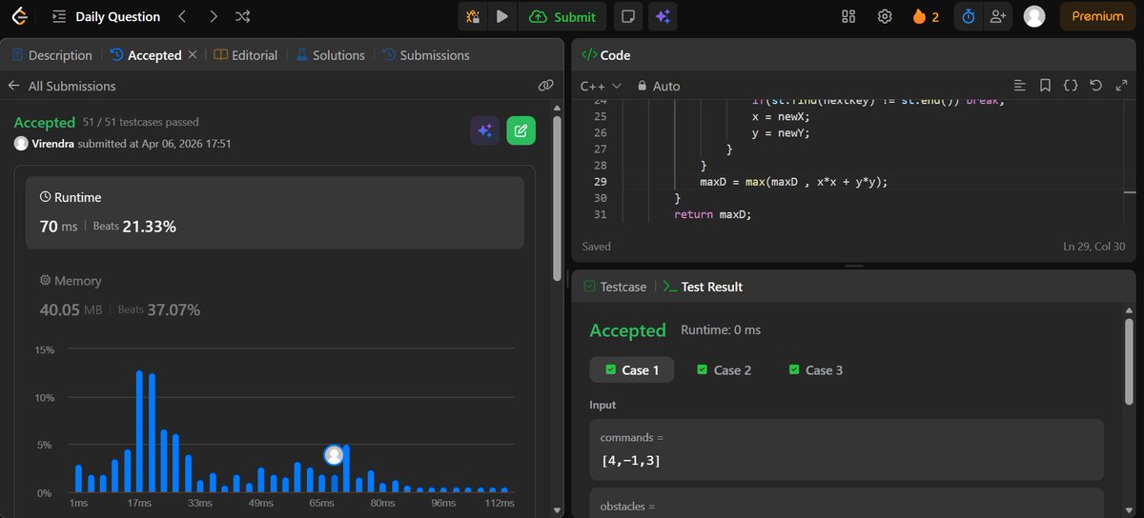
Task: Open settings gear icon
Action: click(x=885, y=16)
